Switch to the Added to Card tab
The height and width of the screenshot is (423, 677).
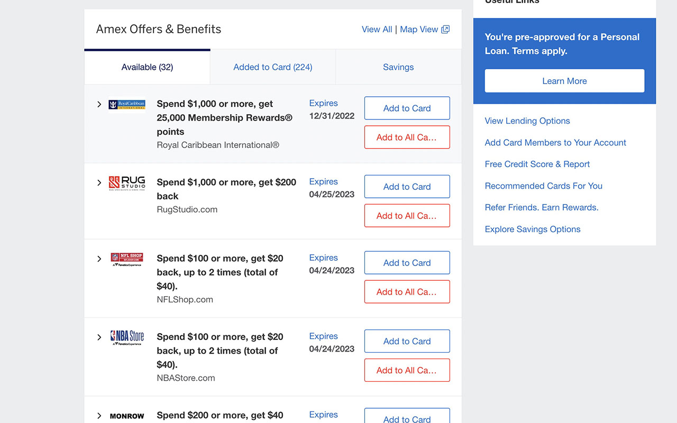[x=272, y=67]
